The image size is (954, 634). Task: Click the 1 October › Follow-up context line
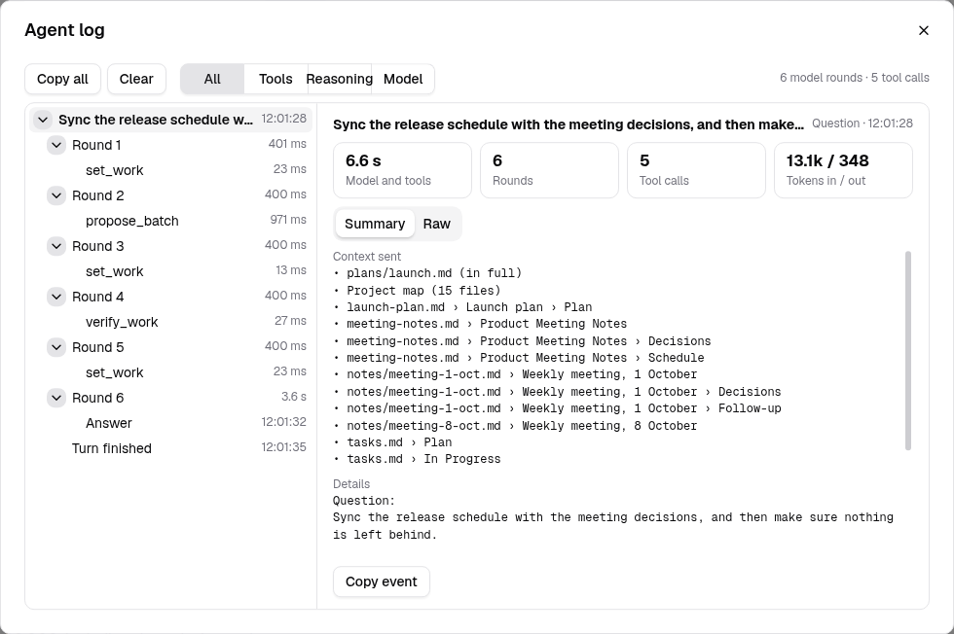click(x=557, y=408)
